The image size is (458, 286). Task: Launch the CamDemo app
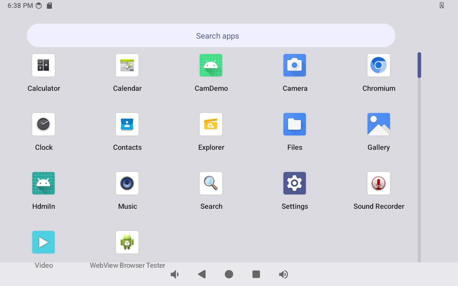tap(211, 65)
